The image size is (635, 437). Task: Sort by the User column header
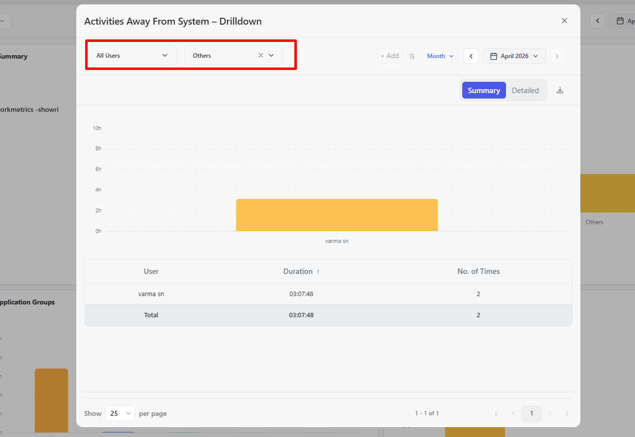point(151,271)
